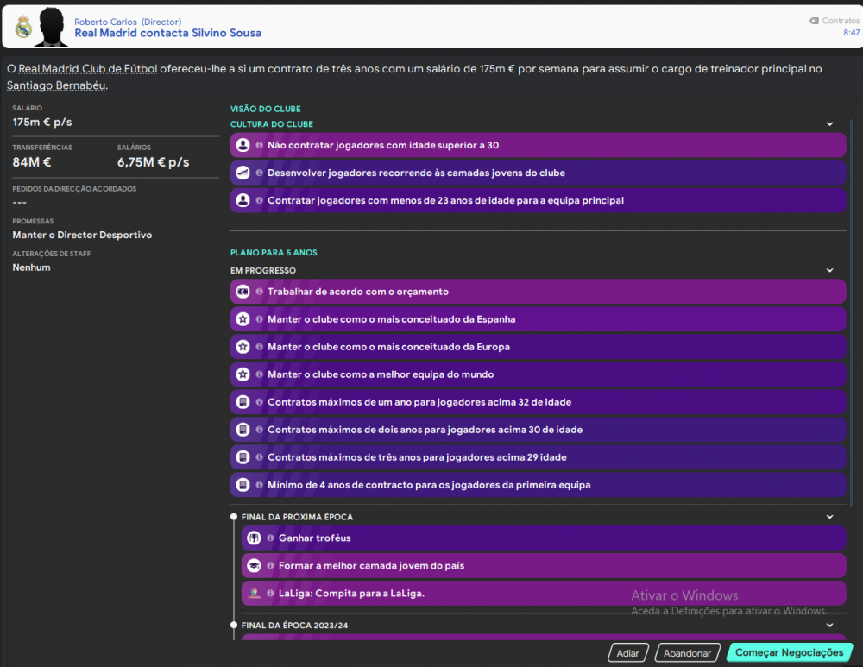Click person icon on 'Não contratar jogadores' row

coord(243,145)
